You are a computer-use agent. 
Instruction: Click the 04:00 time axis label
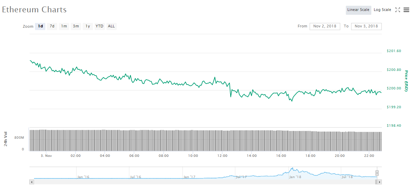pyautogui.click(x=105, y=156)
